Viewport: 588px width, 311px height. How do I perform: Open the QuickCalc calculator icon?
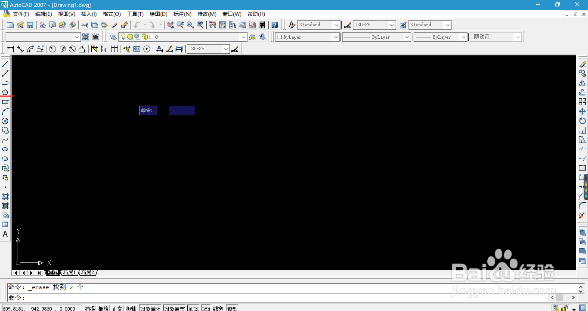point(262,25)
